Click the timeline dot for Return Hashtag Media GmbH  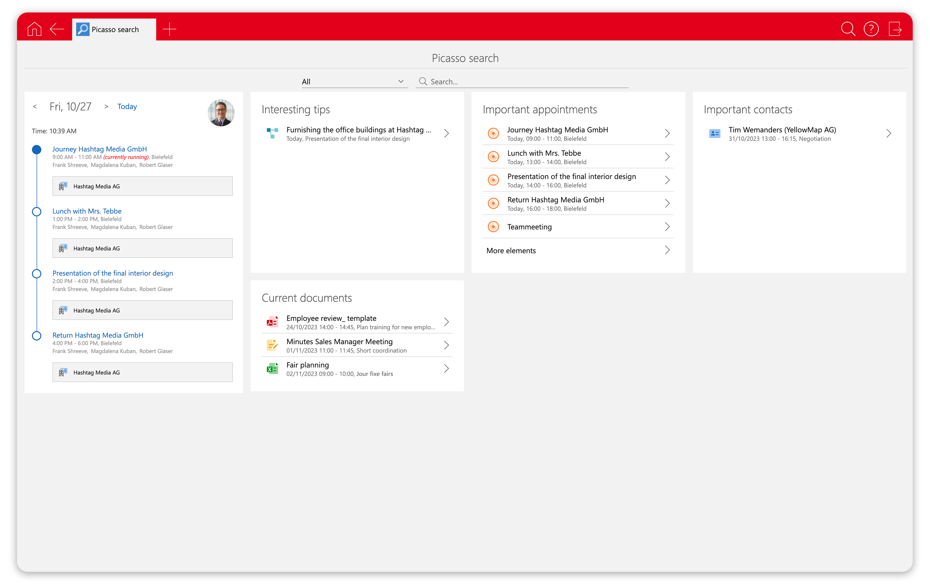point(37,336)
